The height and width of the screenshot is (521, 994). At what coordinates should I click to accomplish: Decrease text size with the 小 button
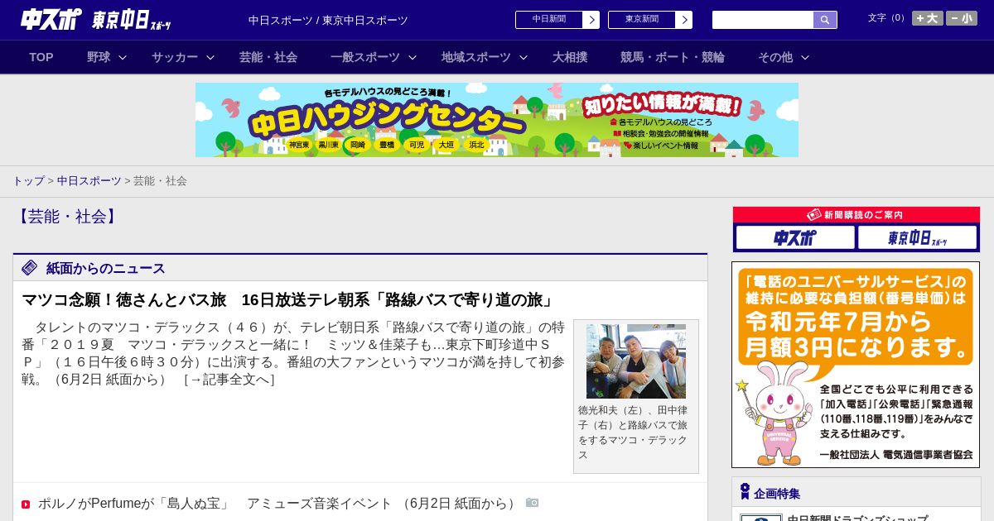(962, 18)
